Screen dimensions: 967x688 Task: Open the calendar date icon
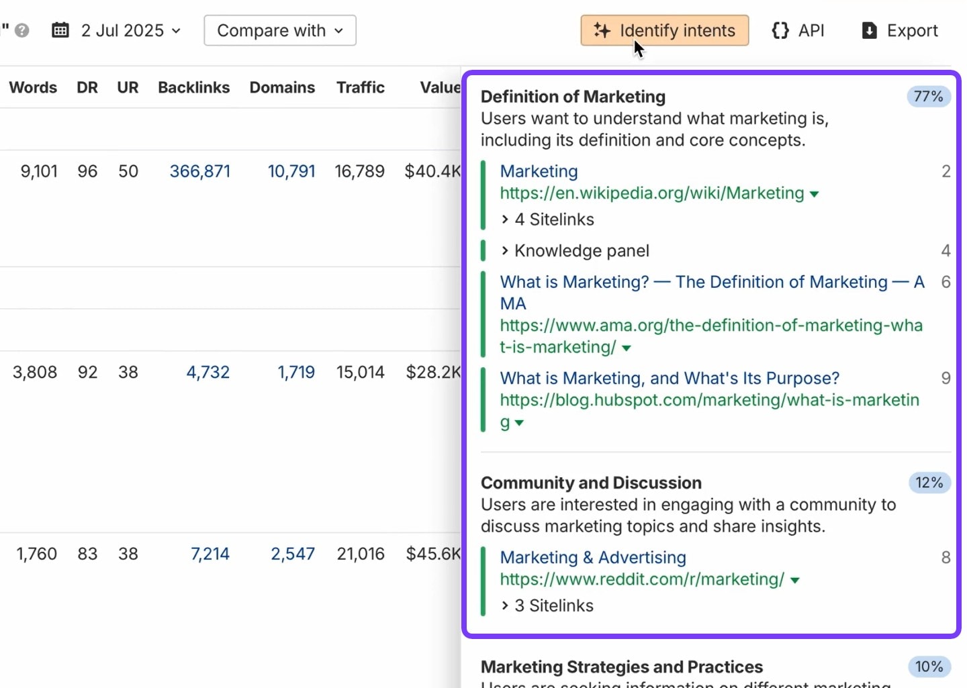click(60, 31)
